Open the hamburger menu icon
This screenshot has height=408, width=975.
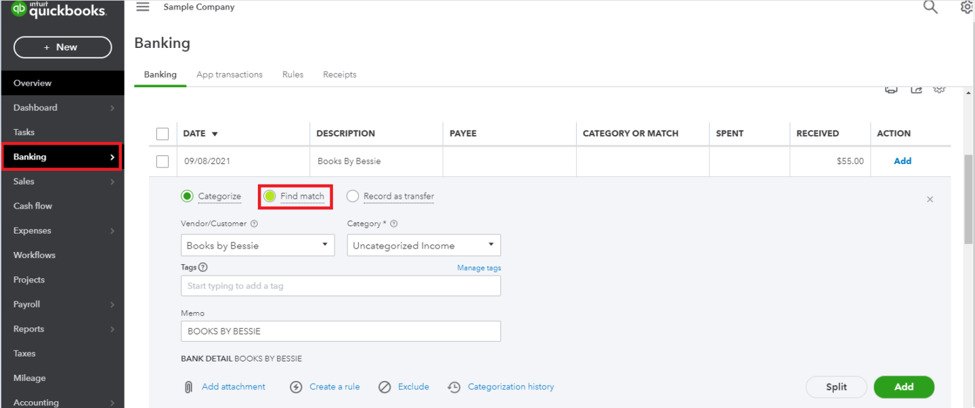click(x=143, y=7)
